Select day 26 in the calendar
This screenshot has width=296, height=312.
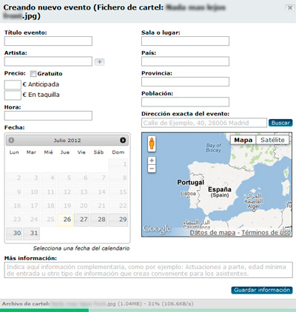point(65,220)
